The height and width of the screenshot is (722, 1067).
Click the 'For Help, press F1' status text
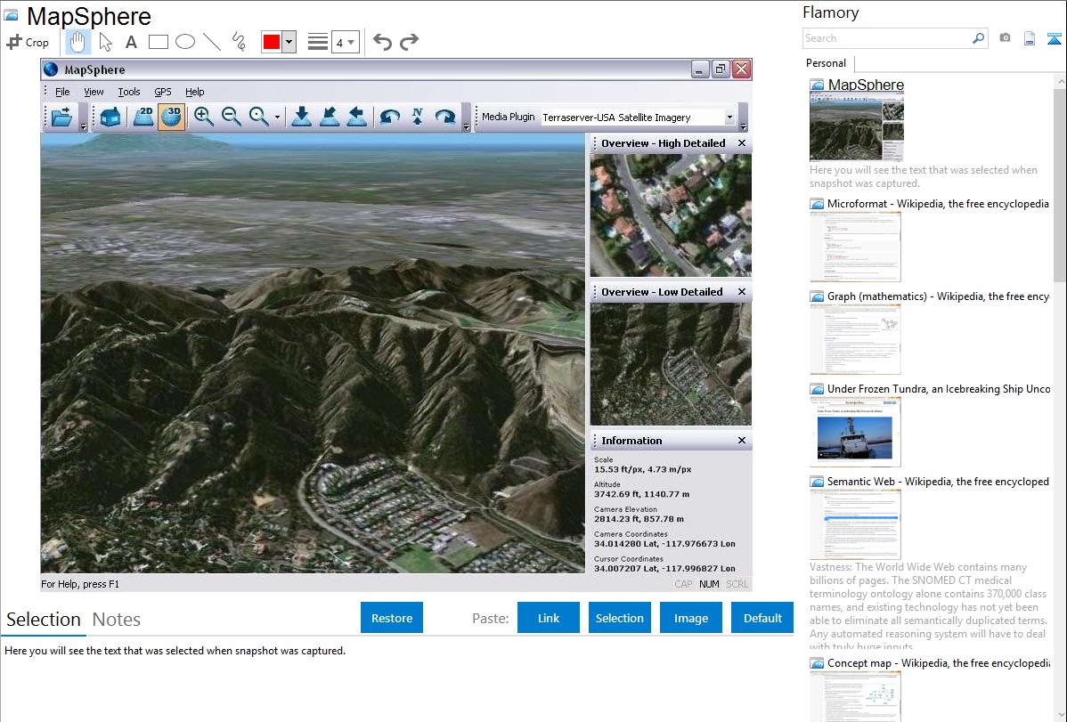pos(80,584)
